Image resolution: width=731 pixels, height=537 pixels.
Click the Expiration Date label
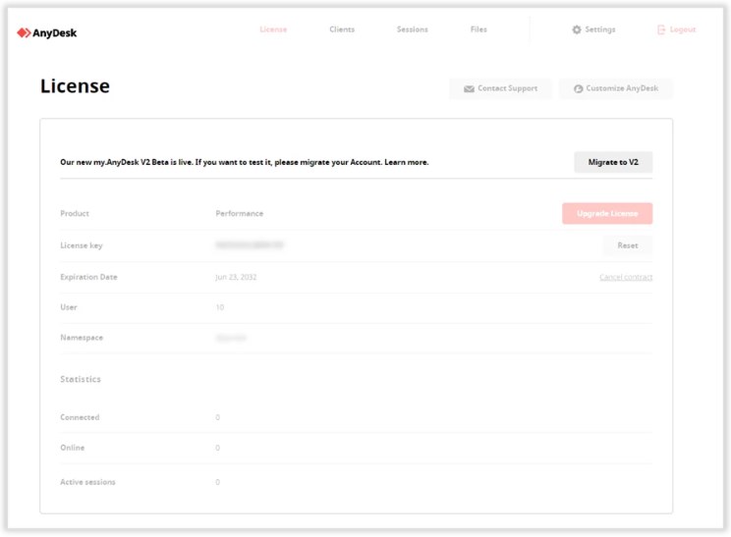(x=88, y=277)
